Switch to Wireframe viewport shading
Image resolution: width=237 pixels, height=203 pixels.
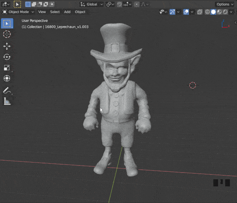tap(207, 12)
